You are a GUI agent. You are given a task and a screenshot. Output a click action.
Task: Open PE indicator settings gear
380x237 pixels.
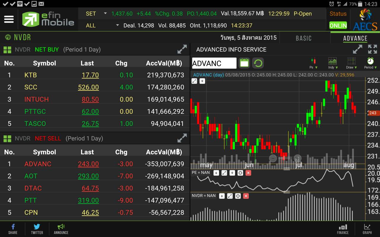(240, 173)
